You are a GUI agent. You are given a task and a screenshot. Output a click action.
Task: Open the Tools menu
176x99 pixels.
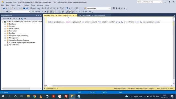[x=33, y=5]
